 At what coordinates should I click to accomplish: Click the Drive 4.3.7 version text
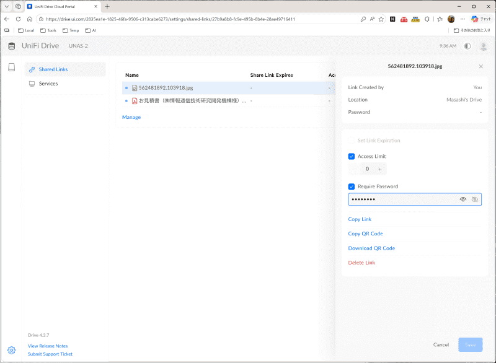38,336
